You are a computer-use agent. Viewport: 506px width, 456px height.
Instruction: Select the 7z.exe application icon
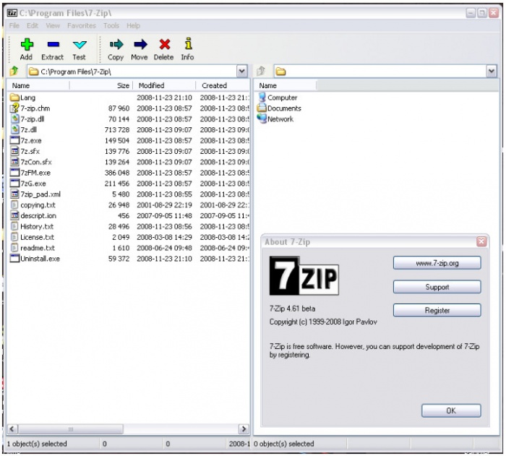14,140
